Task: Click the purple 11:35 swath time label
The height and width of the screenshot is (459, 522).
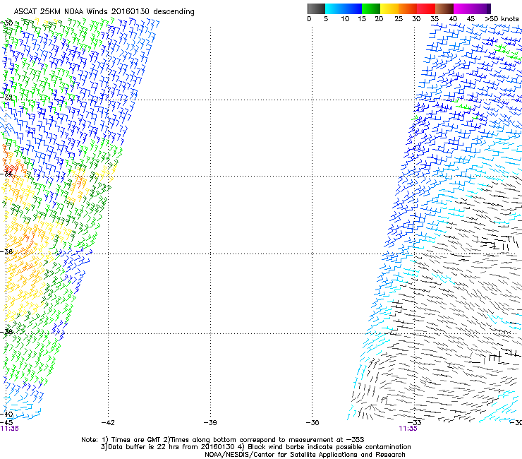Action: [408, 429]
